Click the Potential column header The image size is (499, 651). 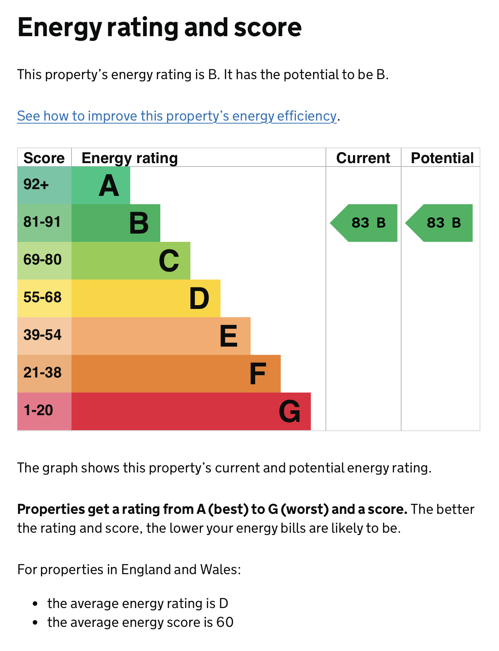tap(442, 158)
